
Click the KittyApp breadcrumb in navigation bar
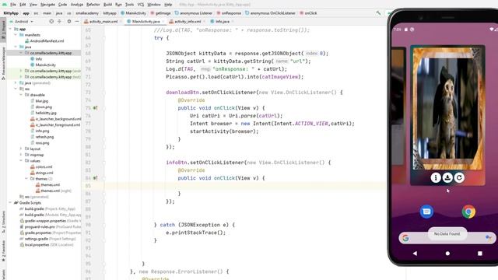click(11, 13)
